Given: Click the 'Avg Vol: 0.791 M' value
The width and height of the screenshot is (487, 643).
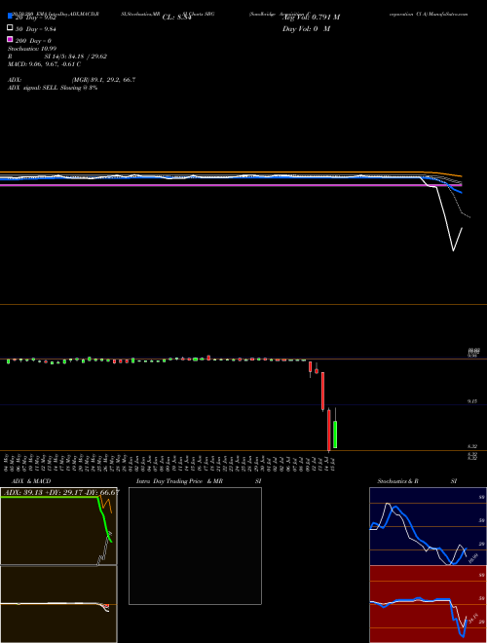Looking at the screenshot, I should tap(311, 18).
